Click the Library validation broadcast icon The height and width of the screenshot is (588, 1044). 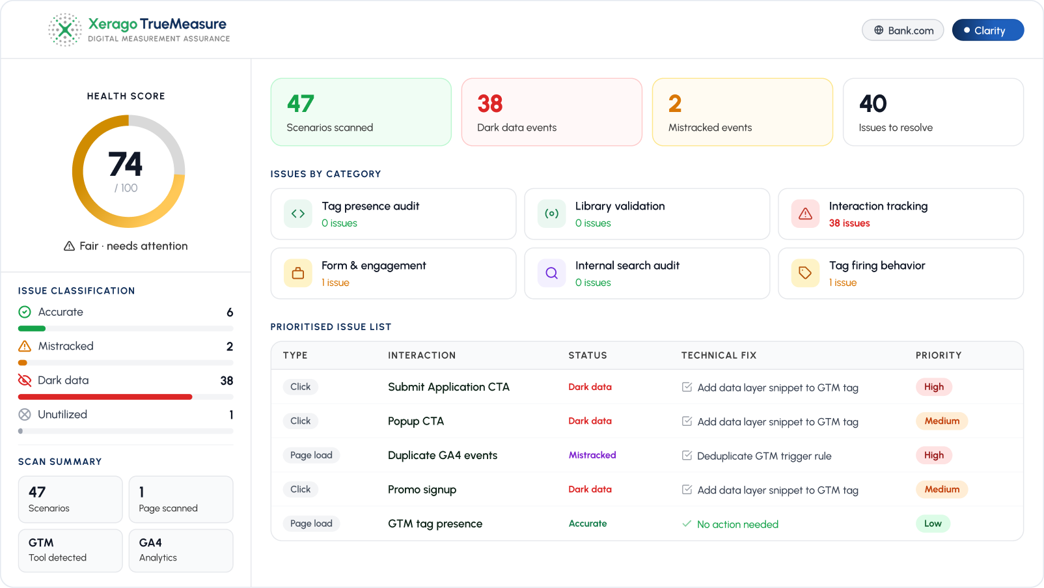pos(552,214)
